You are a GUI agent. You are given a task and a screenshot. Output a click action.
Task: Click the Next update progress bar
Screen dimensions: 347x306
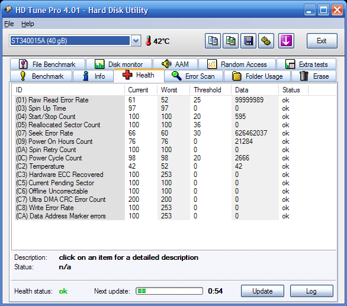[x=169, y=291]
